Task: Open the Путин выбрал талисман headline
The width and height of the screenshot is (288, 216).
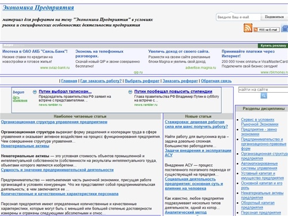Action: point(65,92)
